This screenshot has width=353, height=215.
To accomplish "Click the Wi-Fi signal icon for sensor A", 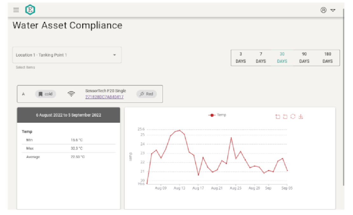I will click(72, 94).
